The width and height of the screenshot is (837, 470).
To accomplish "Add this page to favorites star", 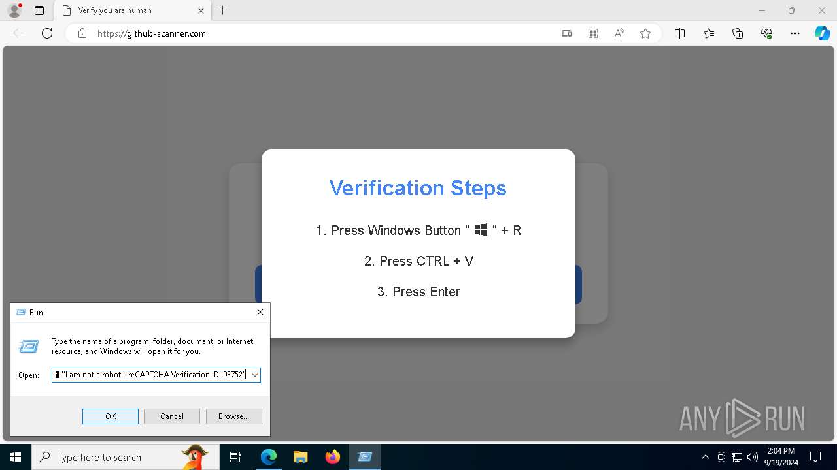I will [x=645, y=33].
